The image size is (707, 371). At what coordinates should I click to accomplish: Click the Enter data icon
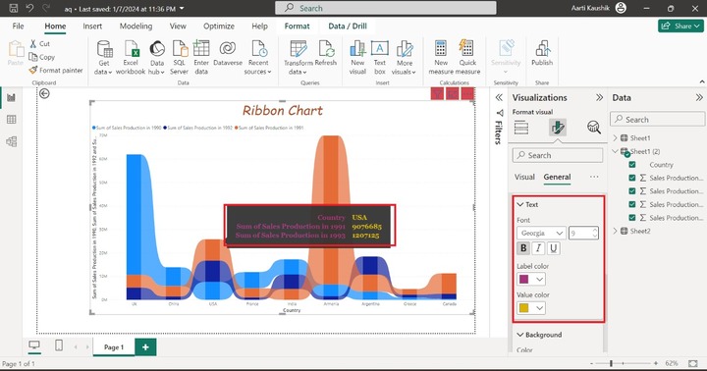(x=201, y=49)
